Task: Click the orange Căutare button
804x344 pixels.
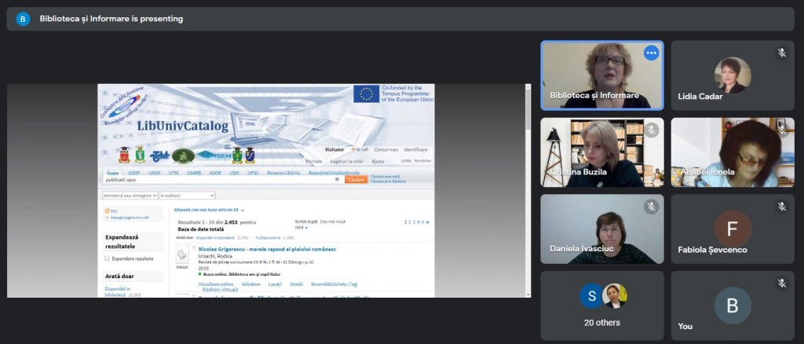Action: pyautogui.click(x=356, y=179)
